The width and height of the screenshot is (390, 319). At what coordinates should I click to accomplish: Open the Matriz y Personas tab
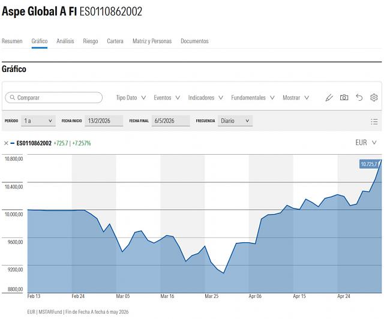click(x=152, y=41)
